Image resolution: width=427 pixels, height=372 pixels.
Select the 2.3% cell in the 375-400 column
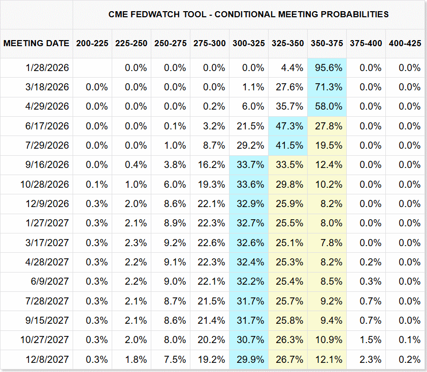[366, 360]
